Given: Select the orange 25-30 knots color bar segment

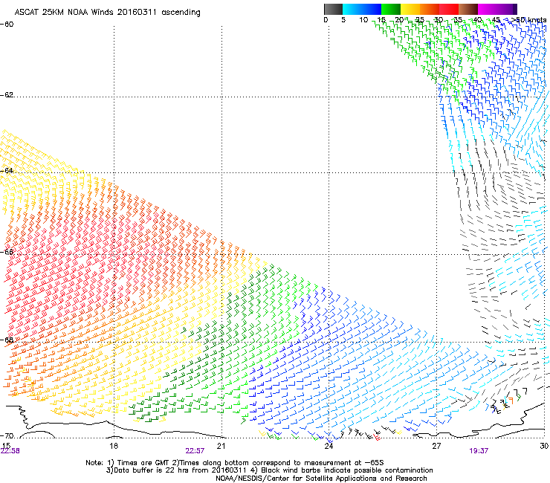Looking at the screenshot, I should 430,9.
